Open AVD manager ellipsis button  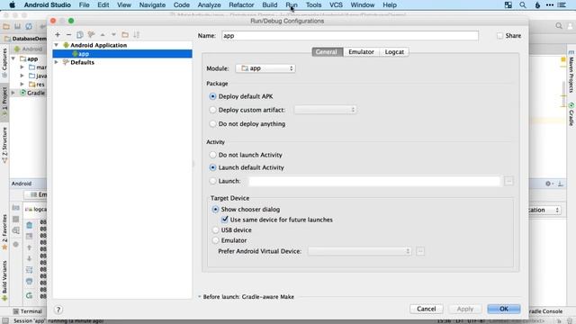pos(420,251)
